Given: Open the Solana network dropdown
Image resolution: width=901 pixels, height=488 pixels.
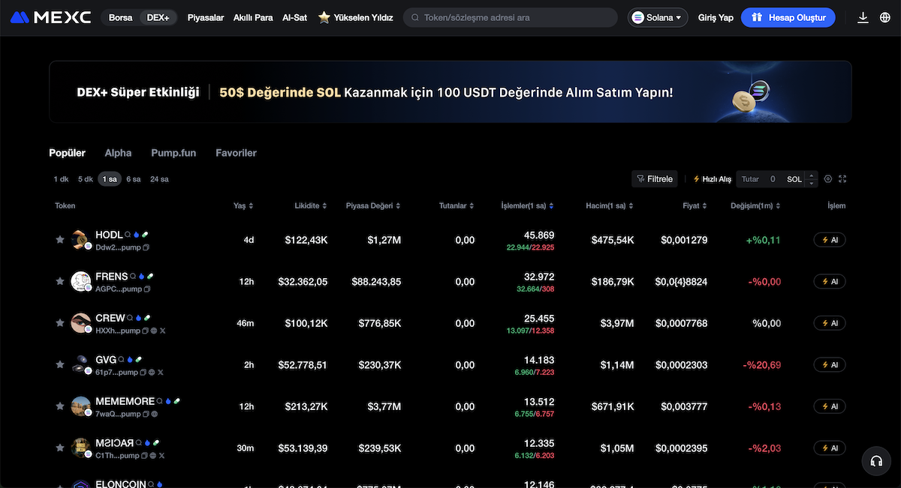Looking at the screenshot, I should pos(658,17).
